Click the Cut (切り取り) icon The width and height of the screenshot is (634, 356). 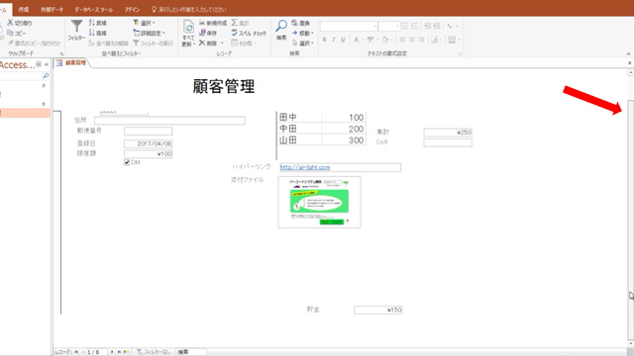tap(11, 23)
